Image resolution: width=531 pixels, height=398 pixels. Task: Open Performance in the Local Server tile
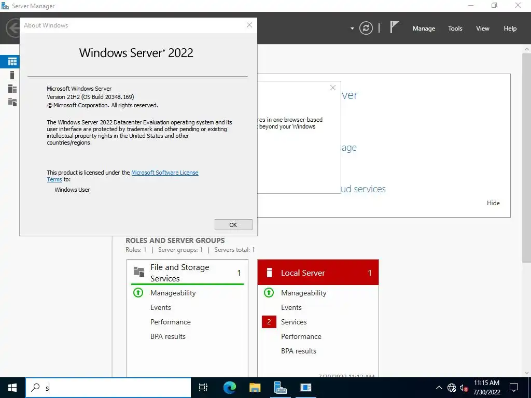coord(301,337)
